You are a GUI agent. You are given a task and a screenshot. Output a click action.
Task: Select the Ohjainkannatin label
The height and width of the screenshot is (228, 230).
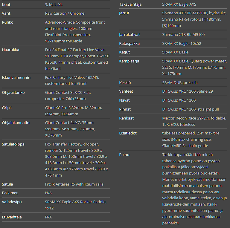tap(16, 123)
